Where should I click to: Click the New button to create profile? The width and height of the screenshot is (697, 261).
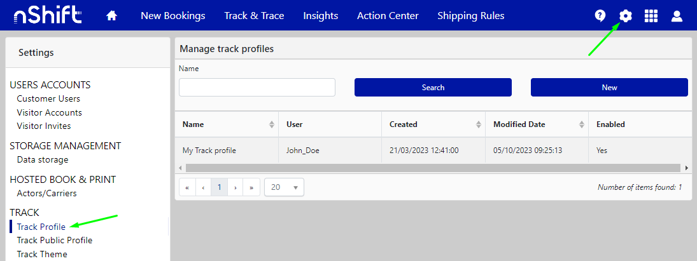[609, 88]
